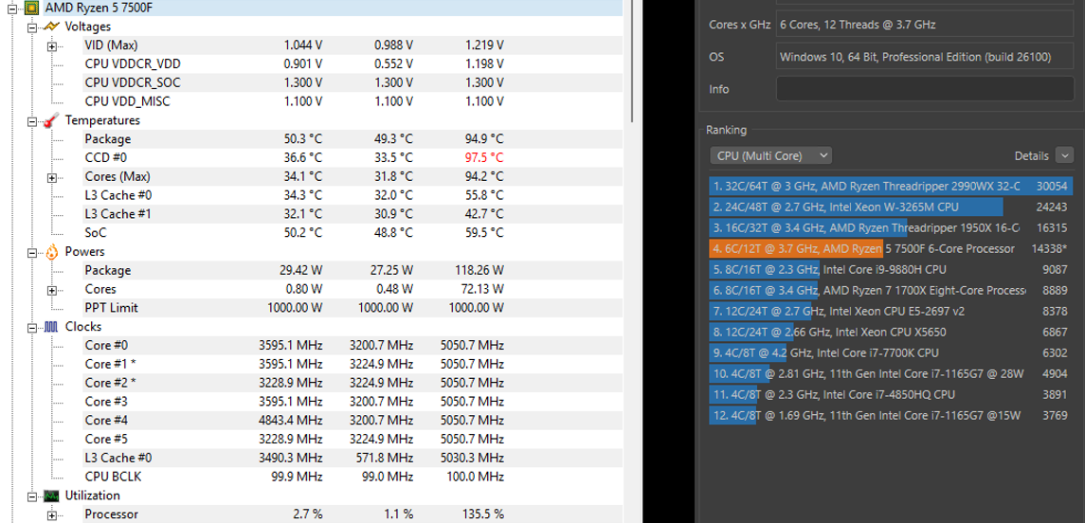Expand the Cores (Max) temperature row
This screenshot has height=523, width=1085.
(x=52, y=178)
